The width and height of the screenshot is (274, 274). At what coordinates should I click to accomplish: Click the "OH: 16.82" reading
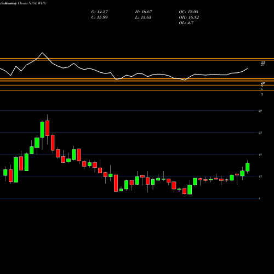(189, 18)
